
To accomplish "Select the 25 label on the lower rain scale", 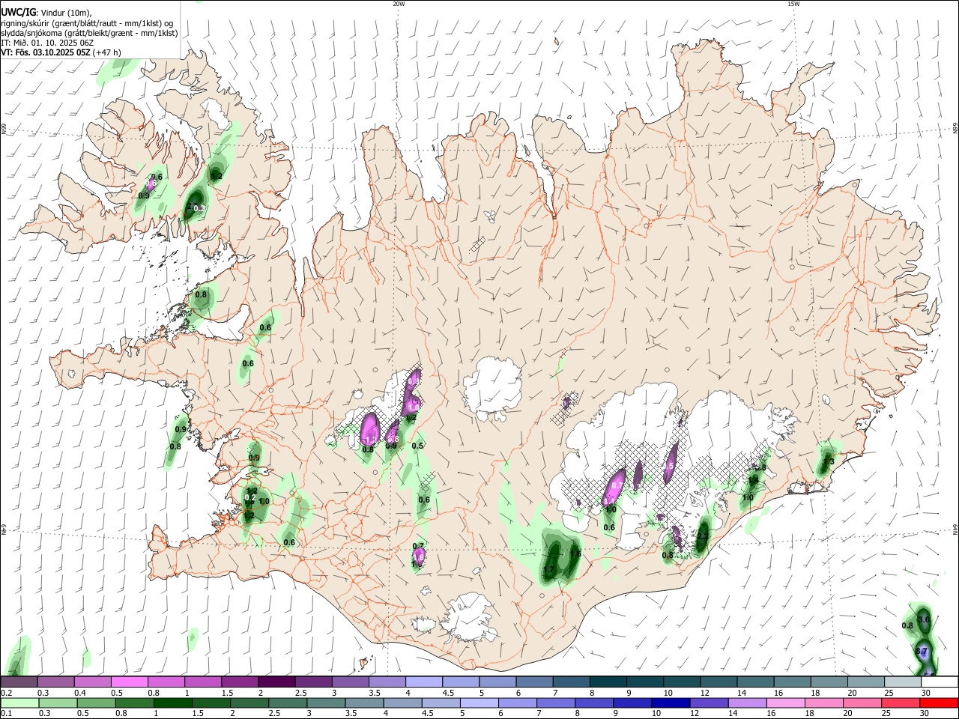I will tap(887, 714).
